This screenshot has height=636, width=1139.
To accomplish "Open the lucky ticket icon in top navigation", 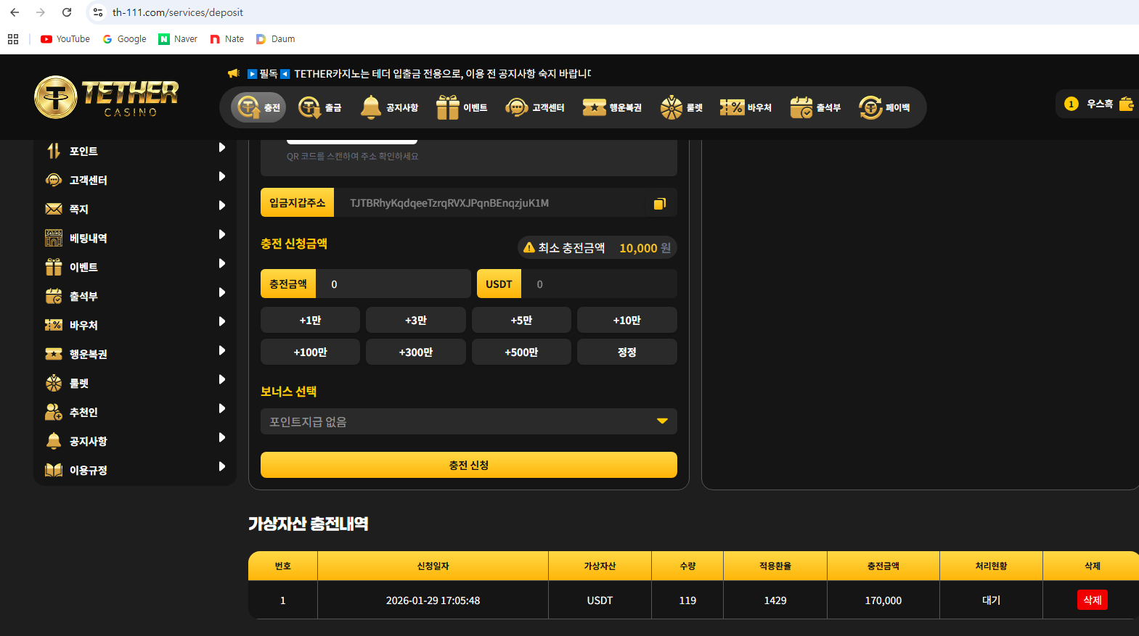I will point(594,107).
